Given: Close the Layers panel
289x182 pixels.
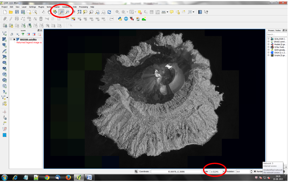Looking at the screenshot, I should click(x=41, y=30).
